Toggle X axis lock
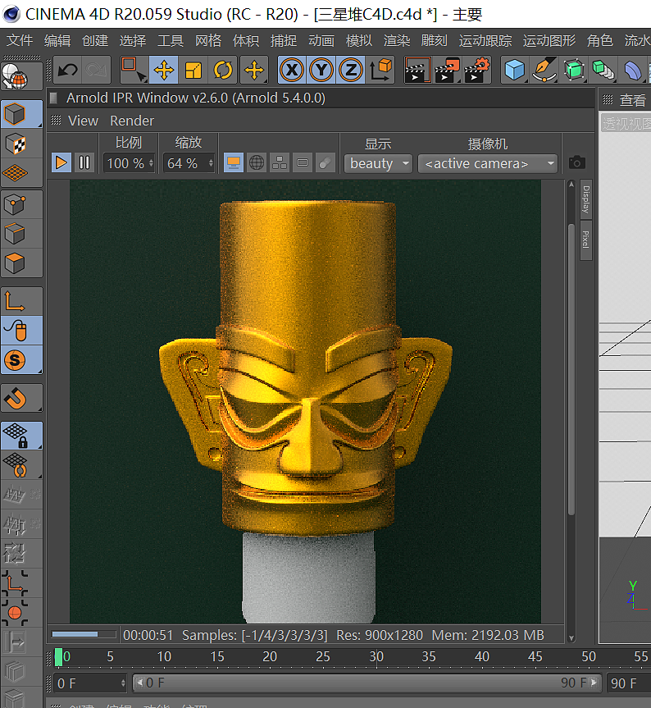This screenshot has width=651, height=708. [291, 70]
